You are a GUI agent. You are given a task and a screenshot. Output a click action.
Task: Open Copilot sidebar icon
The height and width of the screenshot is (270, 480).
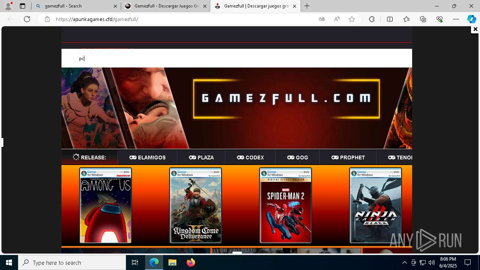(x=471, y=19)
